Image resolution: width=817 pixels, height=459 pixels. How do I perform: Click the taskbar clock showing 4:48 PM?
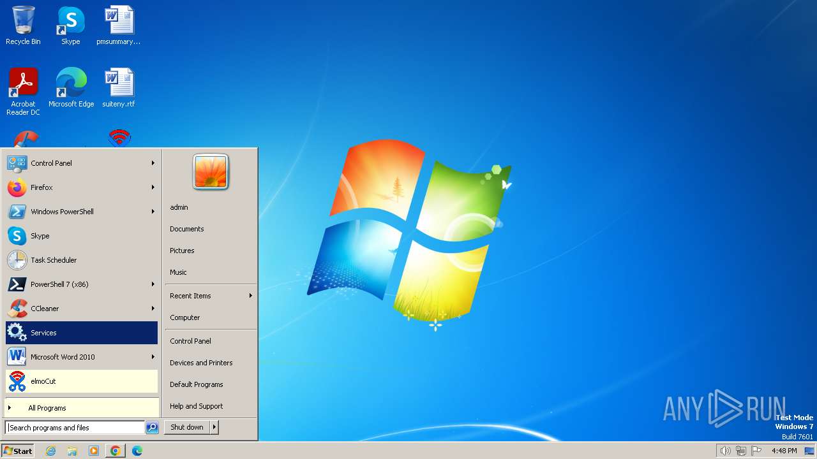coord(784,451)
